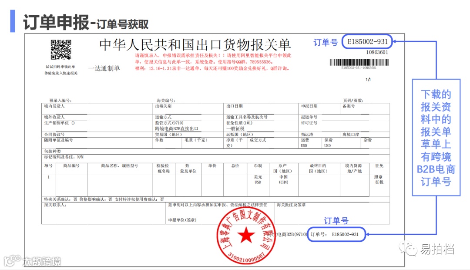The width and height of the screenshot is (470, 270).
Task: Click the "许可证号" field
Action: (344, 126)
